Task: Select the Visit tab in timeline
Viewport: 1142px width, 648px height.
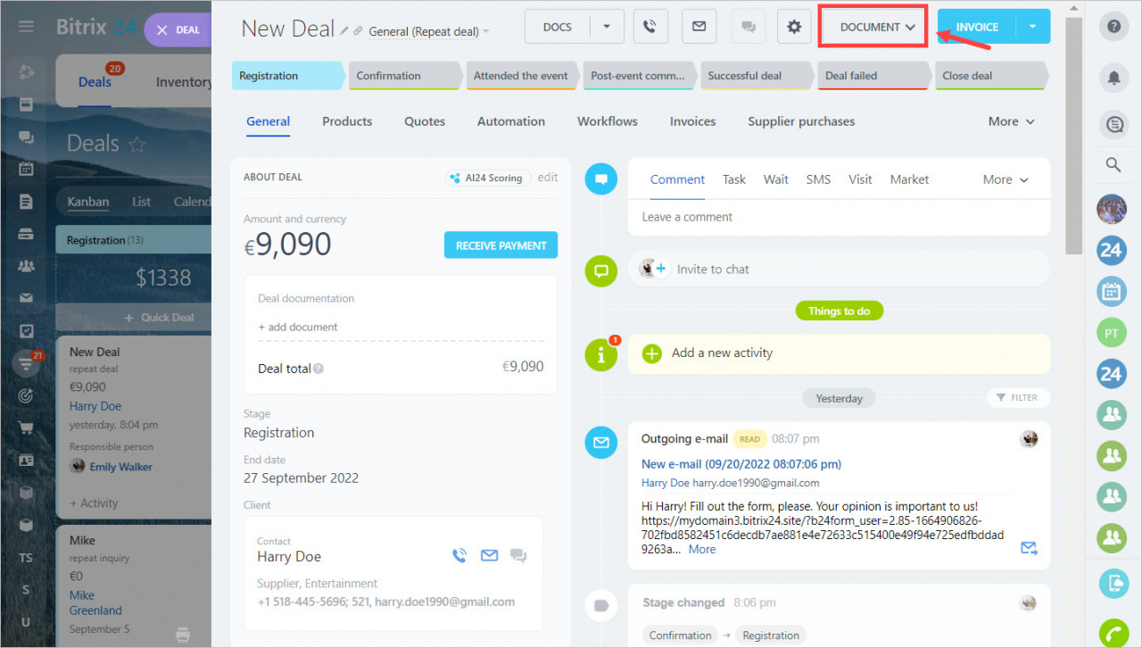Action: click(860, 179)
